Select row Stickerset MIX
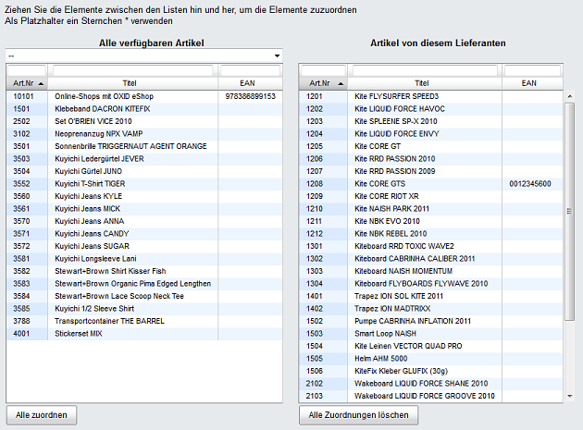Viewport: 583px width, 430px height. click(144, 334)
